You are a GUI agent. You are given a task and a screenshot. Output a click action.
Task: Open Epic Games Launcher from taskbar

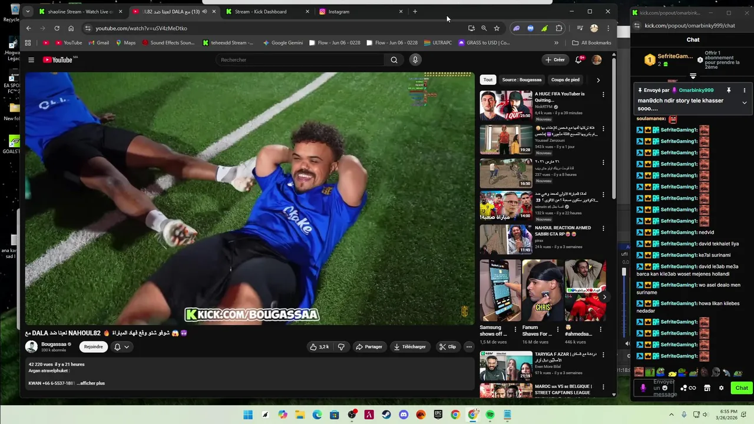click(438, 415)
